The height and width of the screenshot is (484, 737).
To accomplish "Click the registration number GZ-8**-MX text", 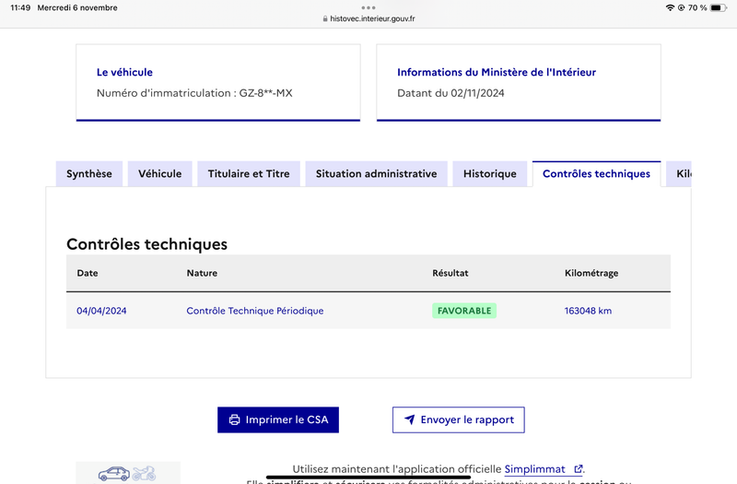I will point(265,93).
